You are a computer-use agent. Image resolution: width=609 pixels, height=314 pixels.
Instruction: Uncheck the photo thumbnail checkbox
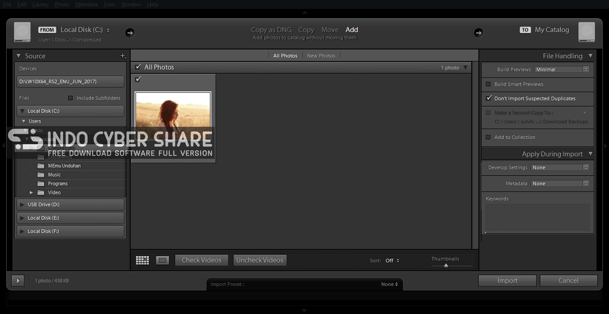[138, 79]
